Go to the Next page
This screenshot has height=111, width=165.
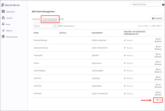click(x=159, y=26)
